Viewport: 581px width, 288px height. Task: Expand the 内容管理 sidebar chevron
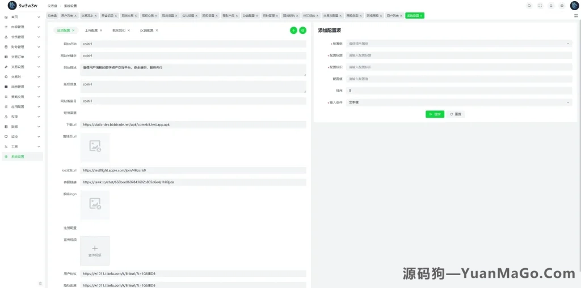tap(39, 27)
